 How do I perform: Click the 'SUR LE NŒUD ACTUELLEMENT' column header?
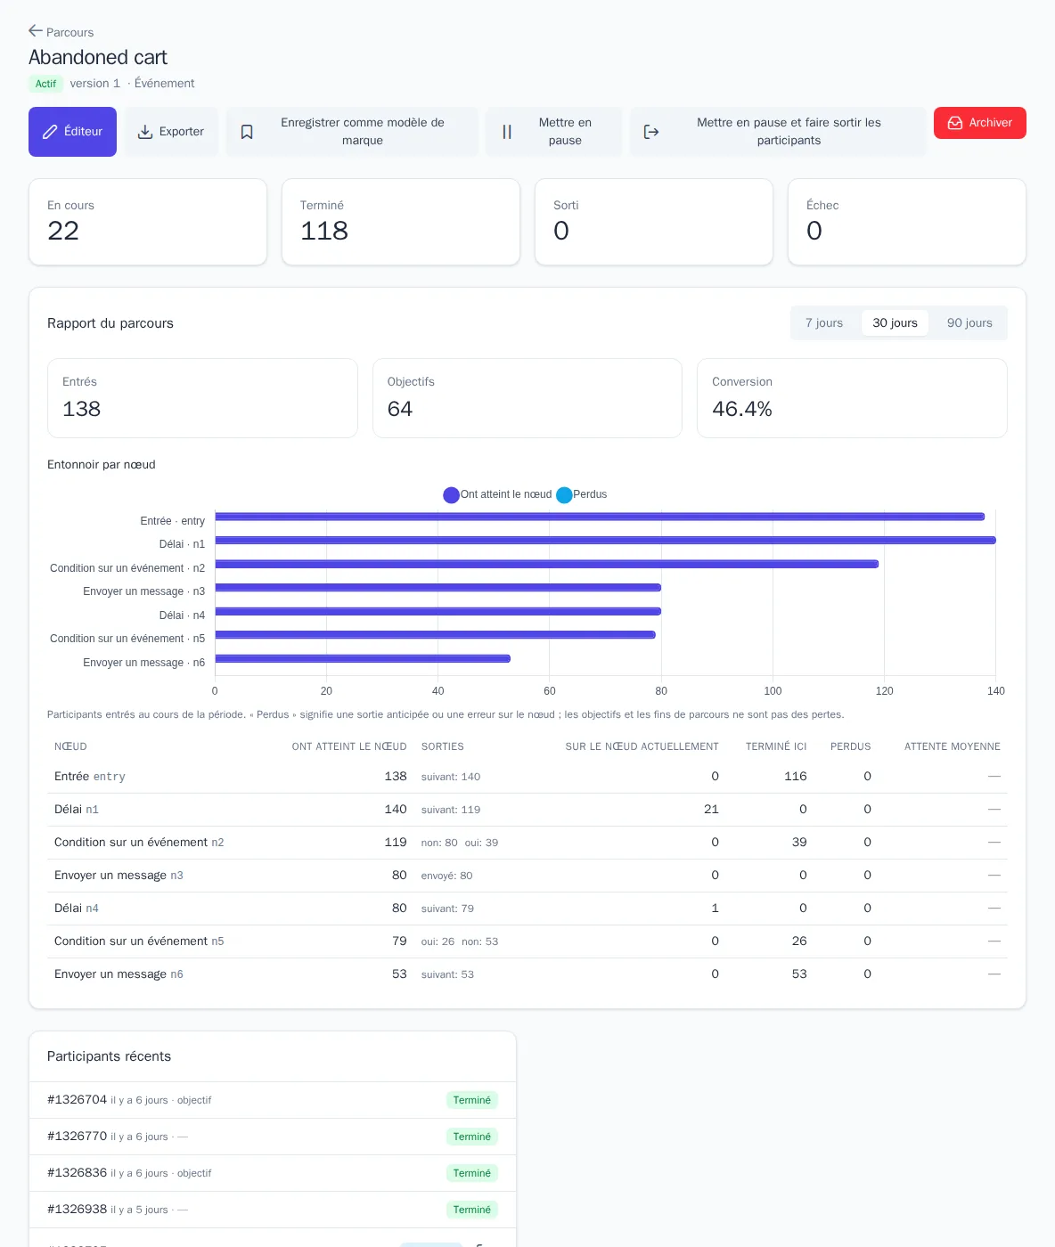tap(642, 746)
